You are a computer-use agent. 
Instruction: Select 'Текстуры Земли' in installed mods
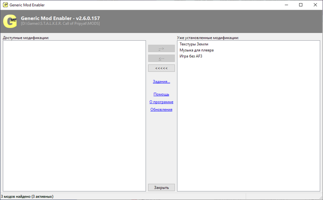[194, 44]
